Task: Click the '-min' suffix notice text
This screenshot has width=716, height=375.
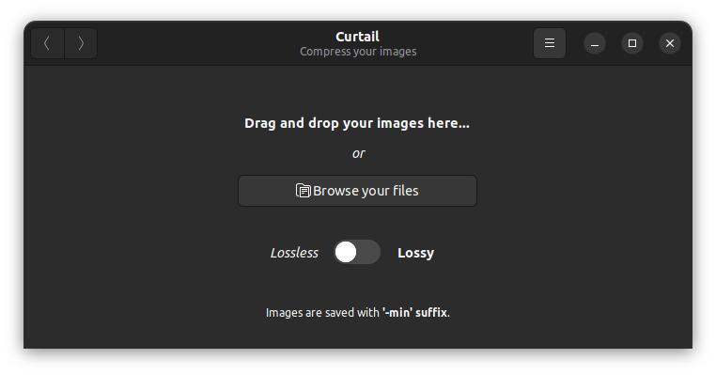Action: (358, 312)
